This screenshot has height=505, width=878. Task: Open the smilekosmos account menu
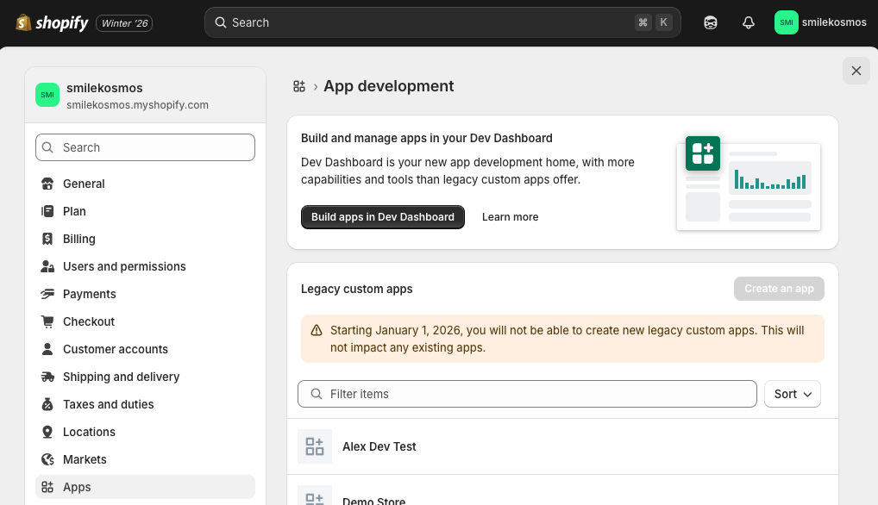[820, 22]
